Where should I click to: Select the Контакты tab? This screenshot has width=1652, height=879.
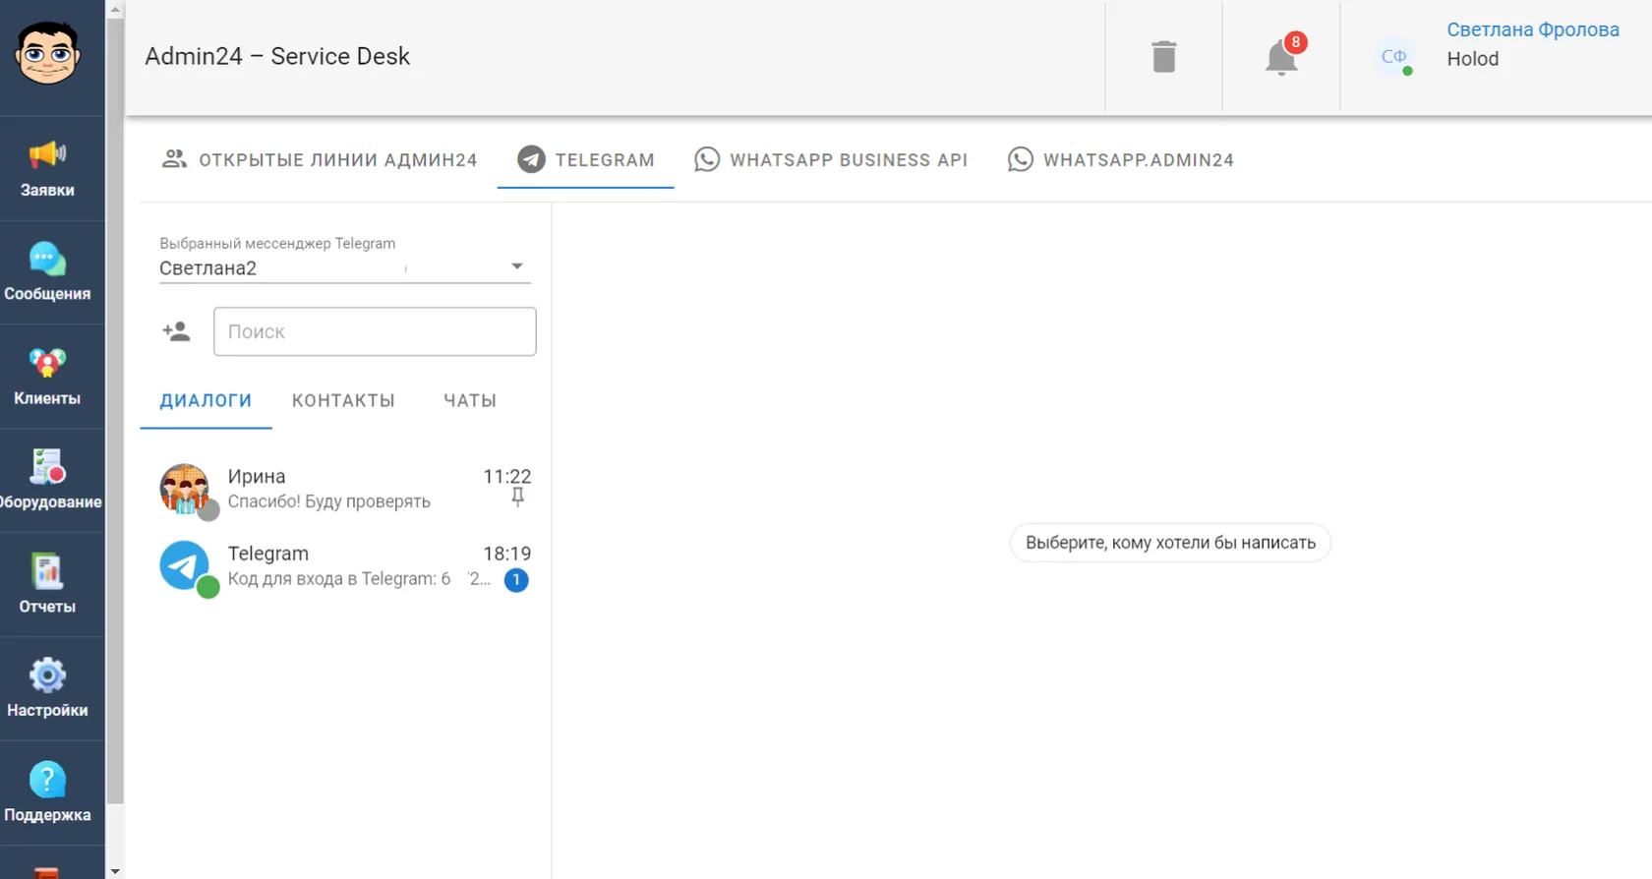pyautogui.click(x=343, y=400)
